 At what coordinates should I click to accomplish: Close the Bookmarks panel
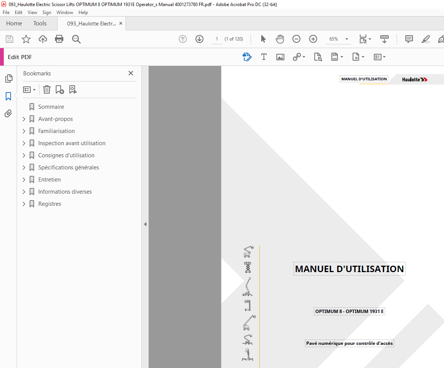click(x=130, y=73)
